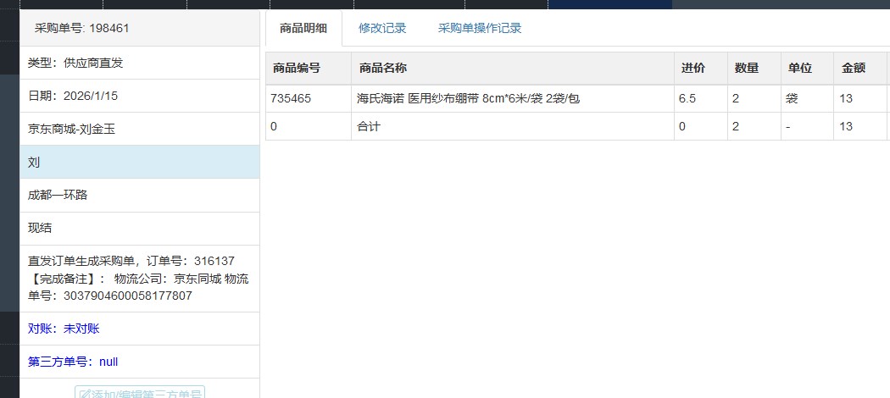Select the 合计 total row
Viewport: 890px width, 398px height.
(369, 126)
